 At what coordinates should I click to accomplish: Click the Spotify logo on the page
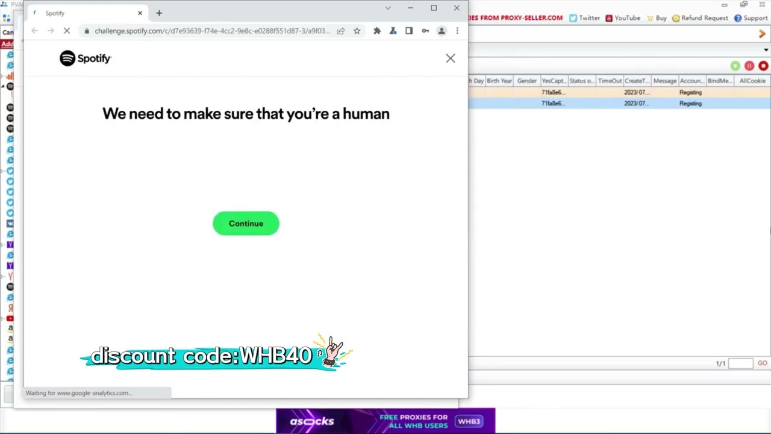(x=86, y=58)
